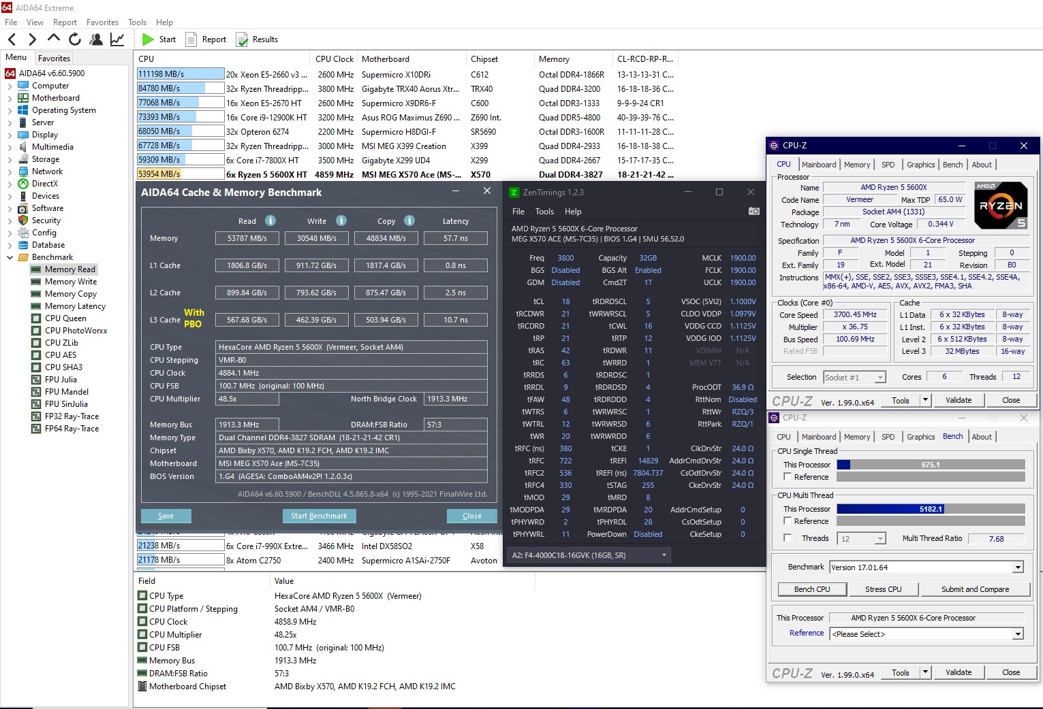1043x709 pixels.
Task: Open SPD tab in upper CPU-Z window
Action: click(888, 165)
